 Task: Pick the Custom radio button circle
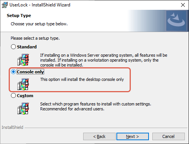pyautogui.click(x=13, y=96)
